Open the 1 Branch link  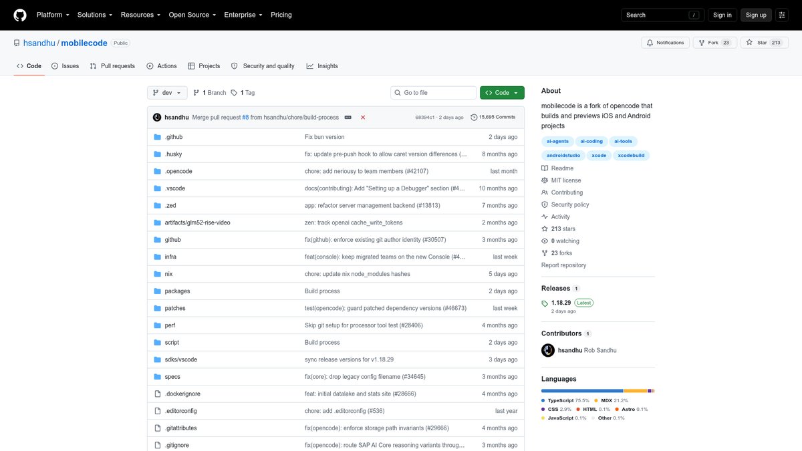210,93
